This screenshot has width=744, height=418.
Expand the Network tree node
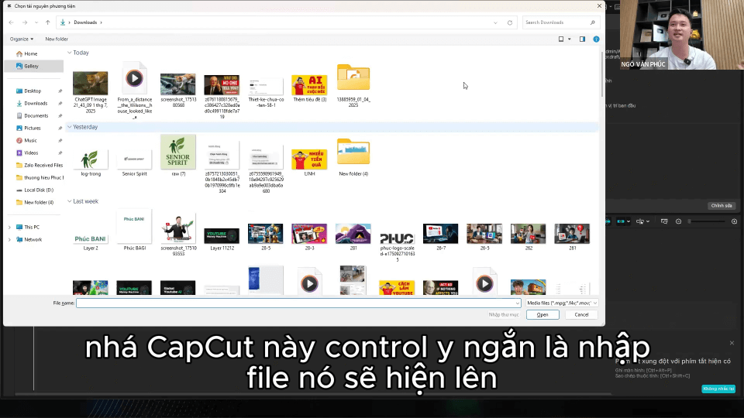tap(9, 239)
